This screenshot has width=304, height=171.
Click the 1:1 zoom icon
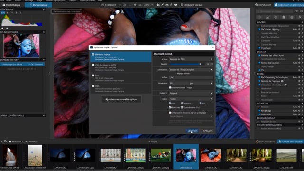140,5
